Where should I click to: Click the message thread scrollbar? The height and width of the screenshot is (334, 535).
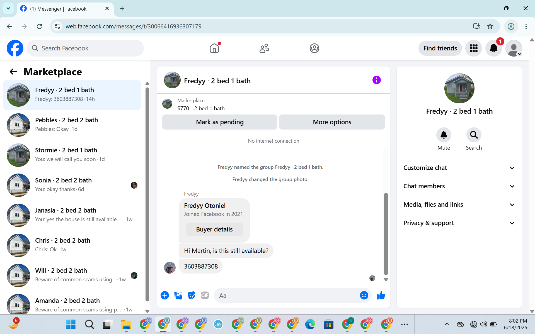coord(386,233)
